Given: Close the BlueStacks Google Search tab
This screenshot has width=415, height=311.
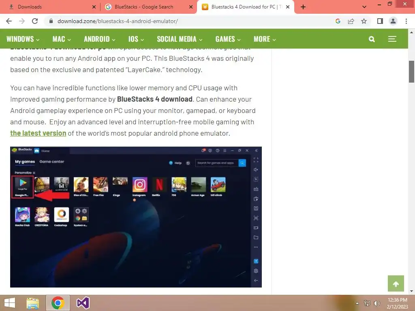Looking at the screenshot, I should tap(191, 7).
